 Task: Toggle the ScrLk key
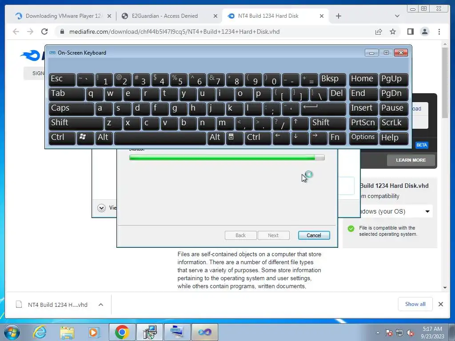coord(394,123)
